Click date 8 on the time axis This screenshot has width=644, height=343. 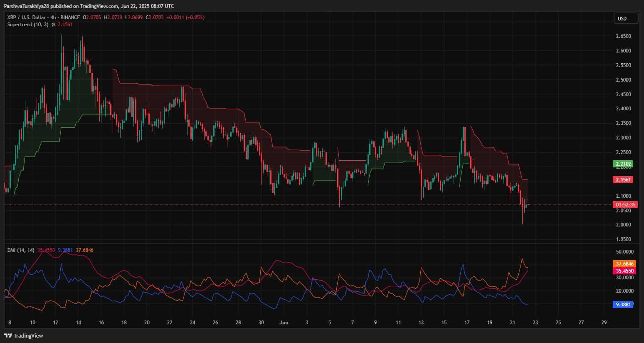tap(10, 323)
